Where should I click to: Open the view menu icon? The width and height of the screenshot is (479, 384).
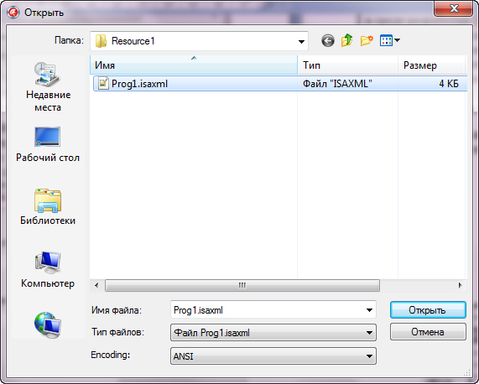(x=386, y=40)
